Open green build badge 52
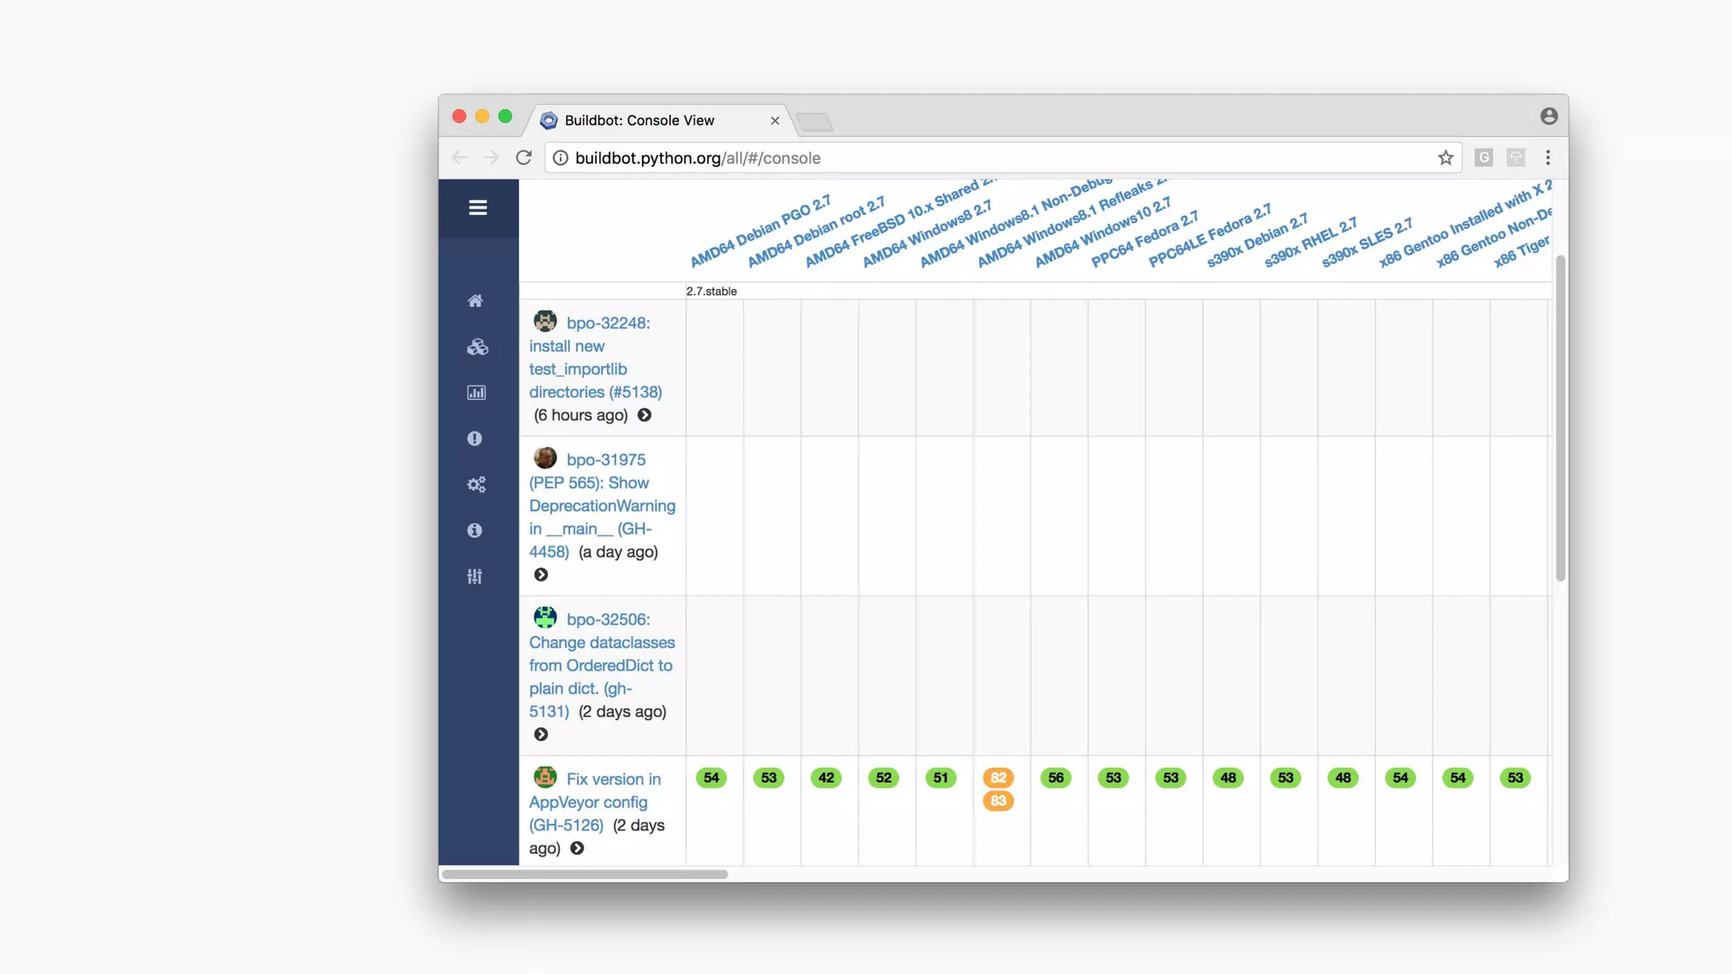Viewport: 1732px width, 974px height. point(884,778)
